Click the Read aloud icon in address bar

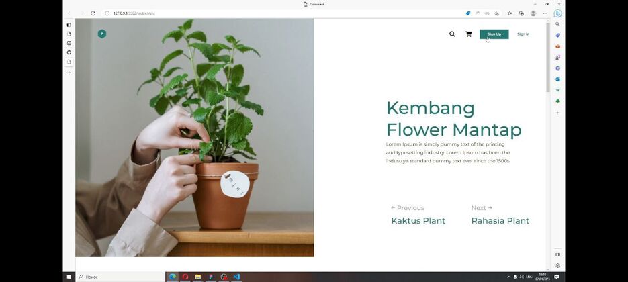click(x=478, y=13)
